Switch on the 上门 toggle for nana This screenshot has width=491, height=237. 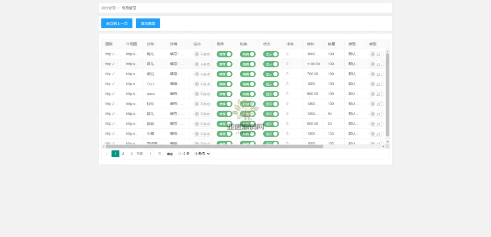point(376,94)
